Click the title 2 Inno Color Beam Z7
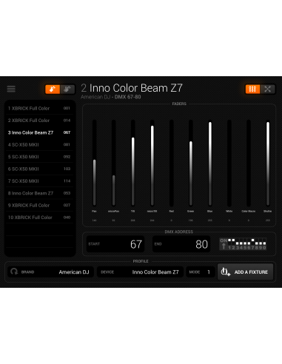The height and width of the screenshot is (364, 282). [132, 88]
